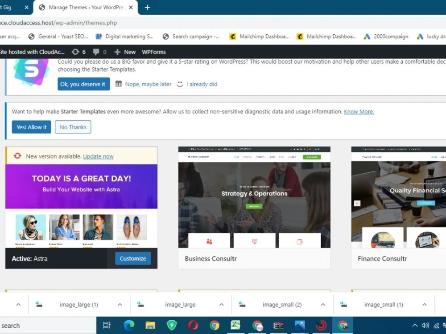Open the Business Consultr theme preview
Screen dimensions: 446x334
click(x=254, y=197)
